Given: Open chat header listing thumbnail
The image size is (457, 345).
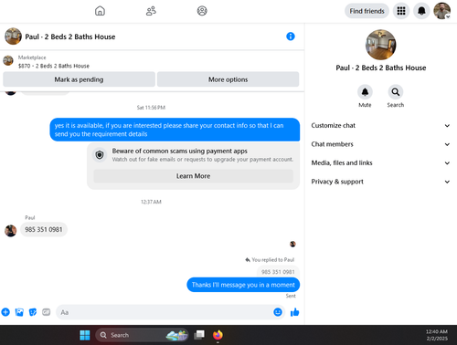Looking at the screenshot, I should click(x=13, y=37).
